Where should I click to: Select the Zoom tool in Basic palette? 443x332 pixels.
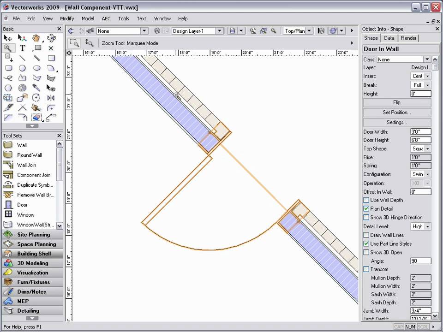coord(8,48)
